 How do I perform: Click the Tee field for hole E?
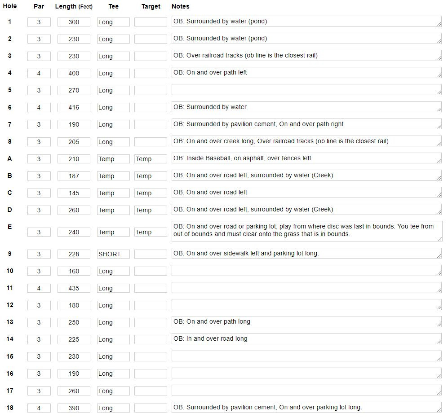pos(113,232)
